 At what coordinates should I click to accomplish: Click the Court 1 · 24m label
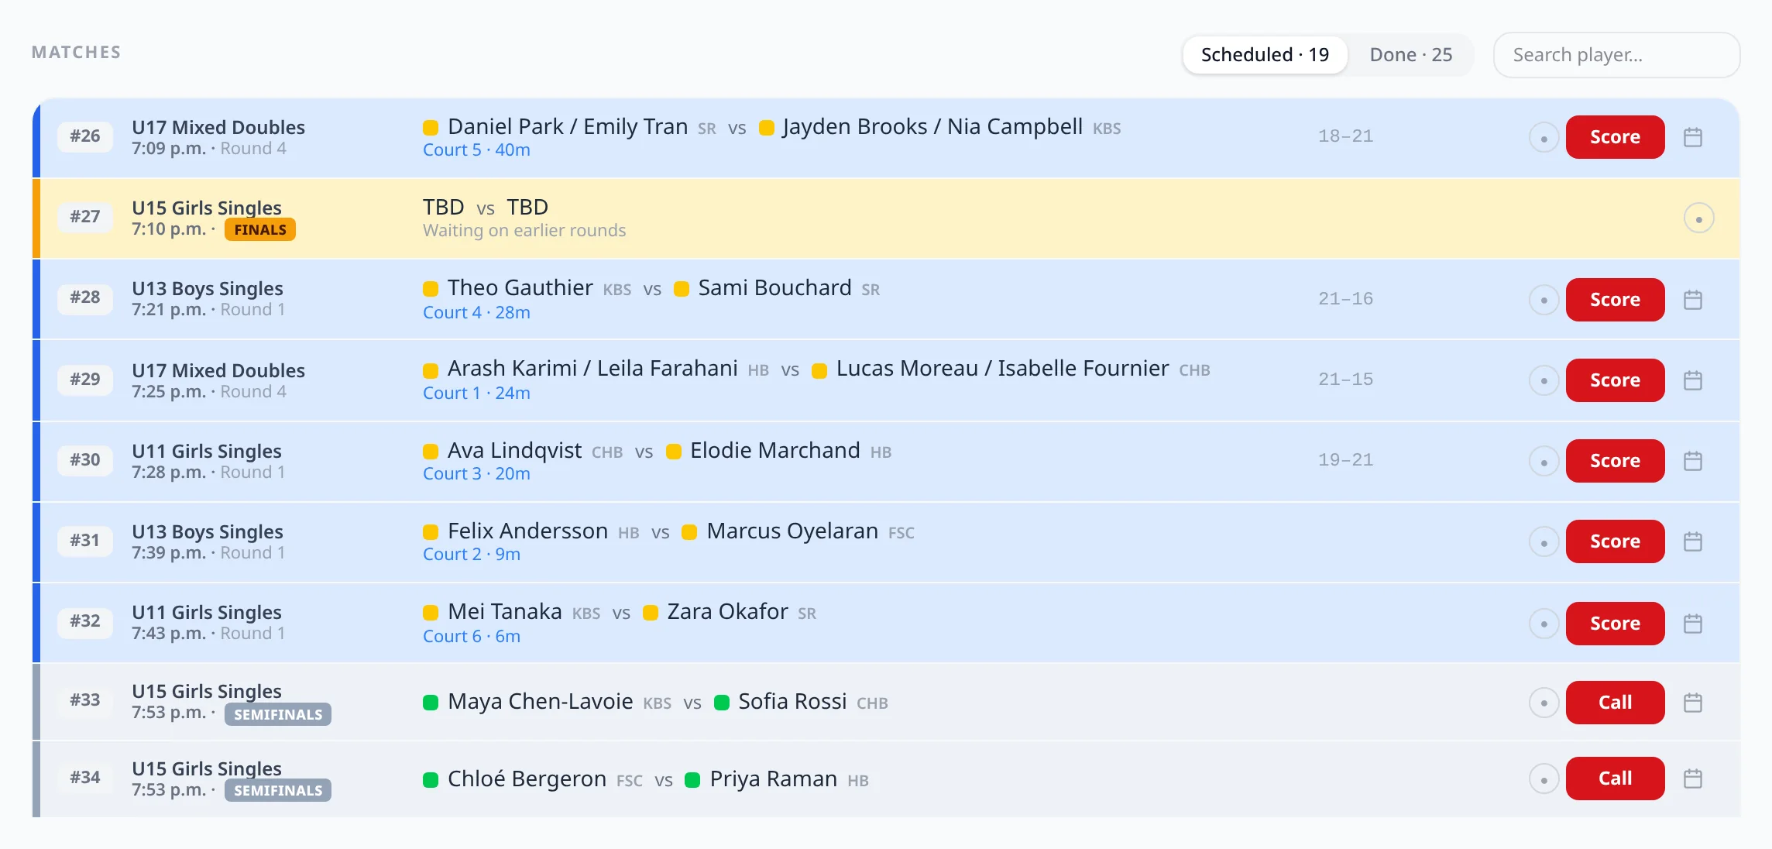click(x=476, y=394)
